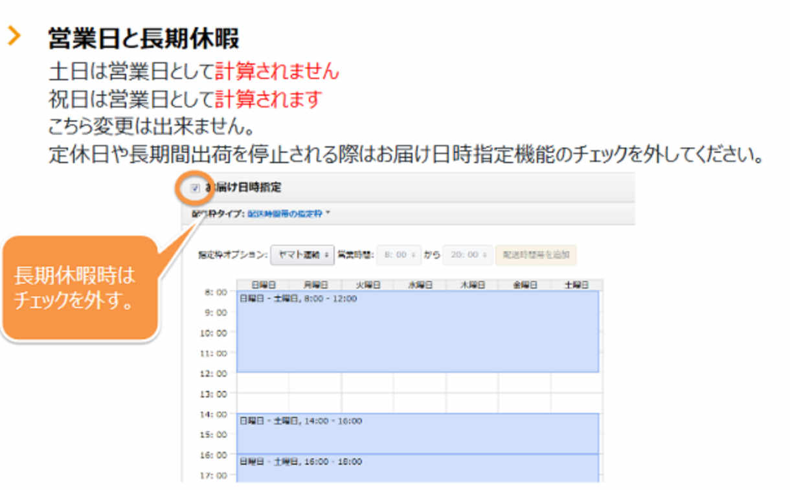Select the 8:00 - 12:00 delivery time block
The height and width of the screenshot is (490, 790).
pos(418,332)
